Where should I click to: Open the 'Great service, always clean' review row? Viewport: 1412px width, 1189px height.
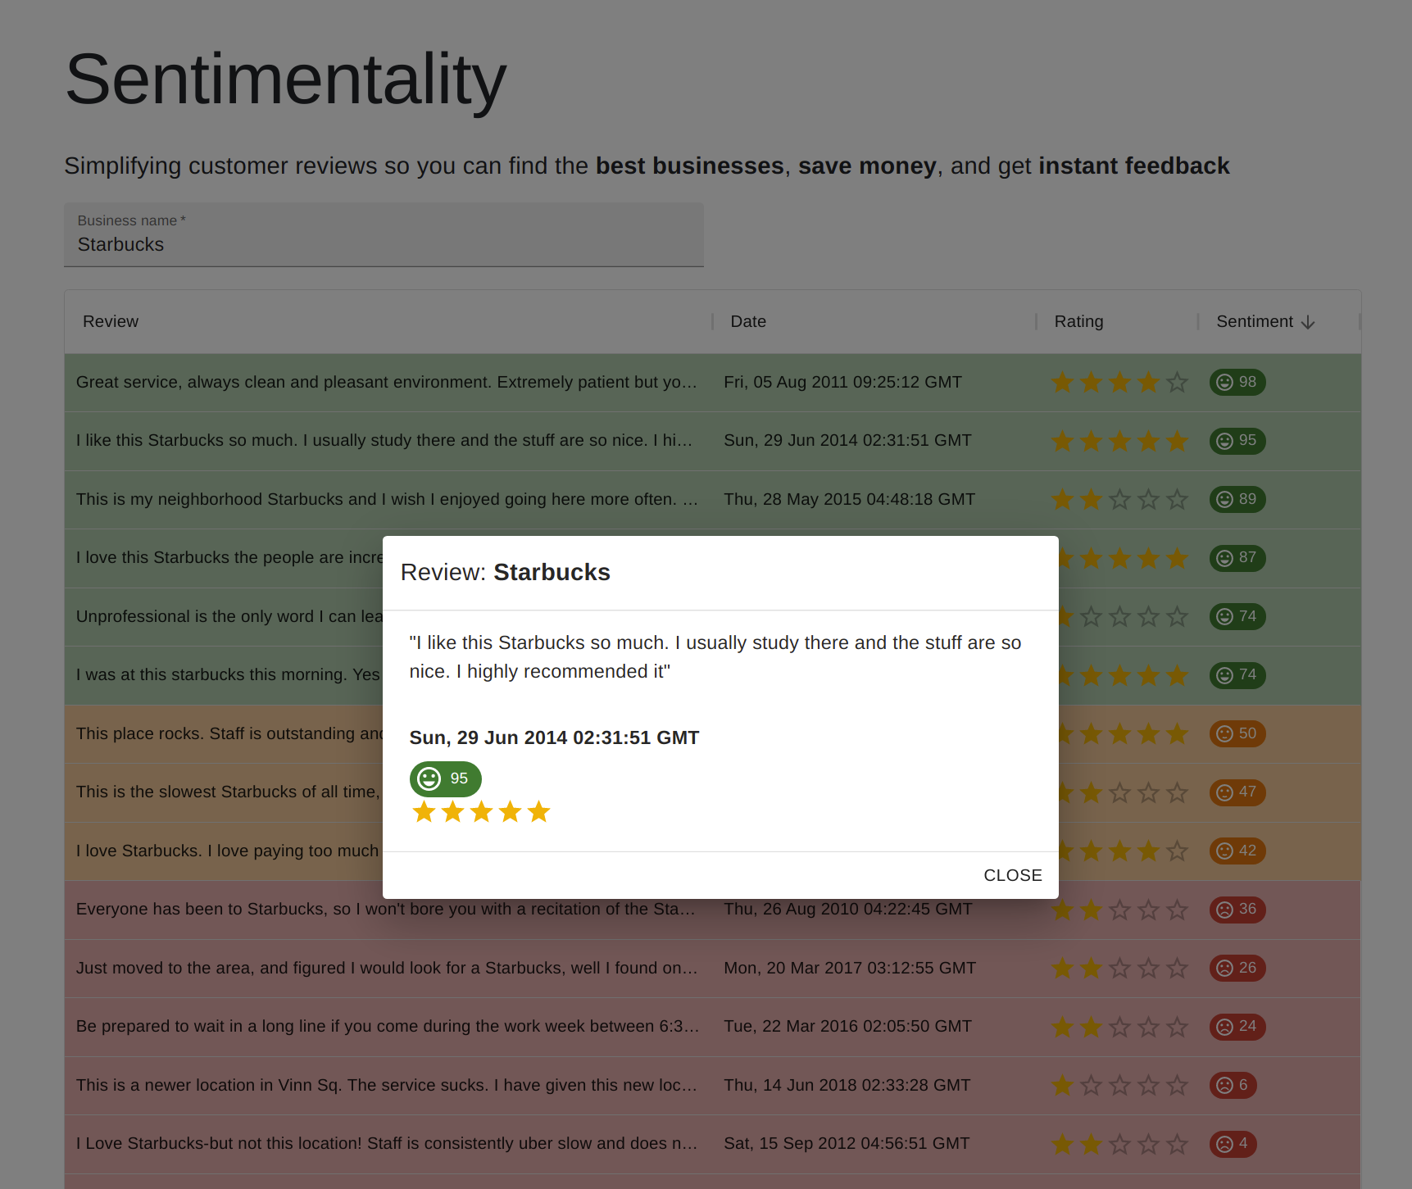coord(386,382)
